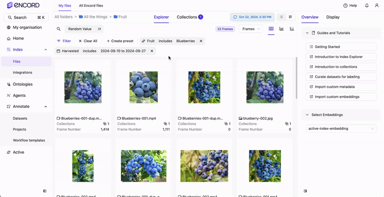Click the explorer grid vertical scrollbar
Image resolution: width=384 pixels, height=197 pixels.
(x=297, y=78)
